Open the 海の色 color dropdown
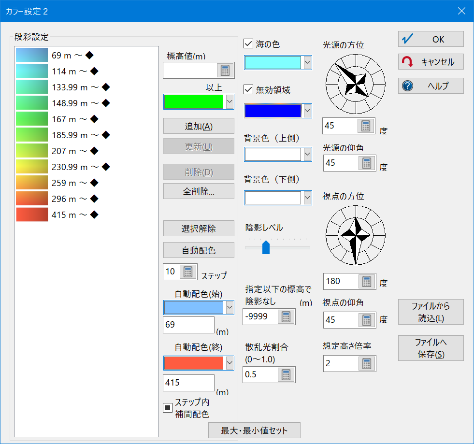The image size is (474, 444). [307, 62]
